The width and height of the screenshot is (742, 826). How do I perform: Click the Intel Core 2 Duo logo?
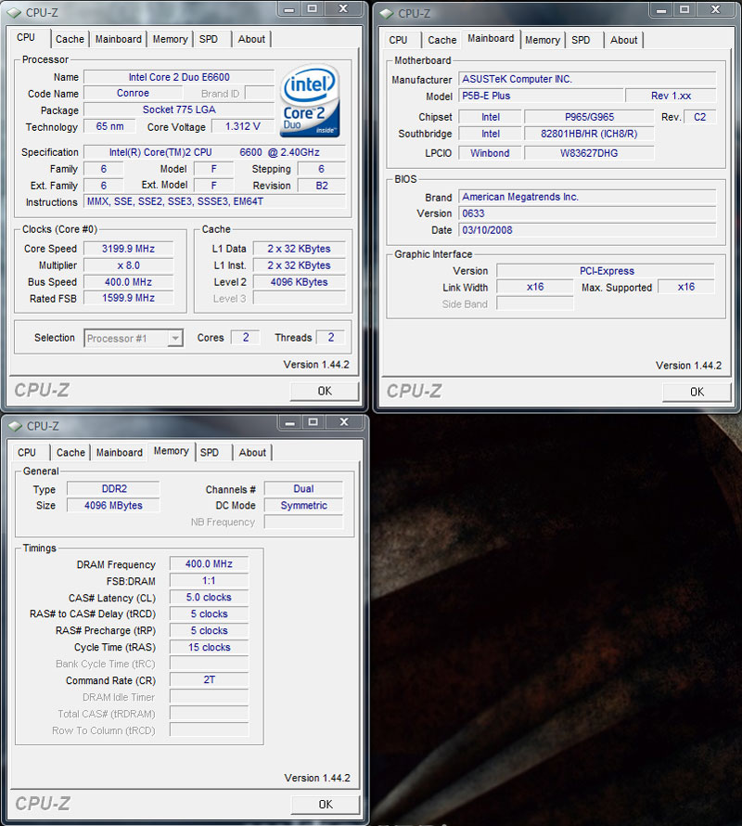pyautogui.click(x=310, y=100)
